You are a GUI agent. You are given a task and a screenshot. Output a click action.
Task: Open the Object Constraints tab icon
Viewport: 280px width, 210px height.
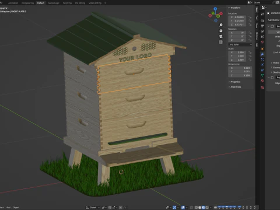pyautogui.click(x=262, y=70)
